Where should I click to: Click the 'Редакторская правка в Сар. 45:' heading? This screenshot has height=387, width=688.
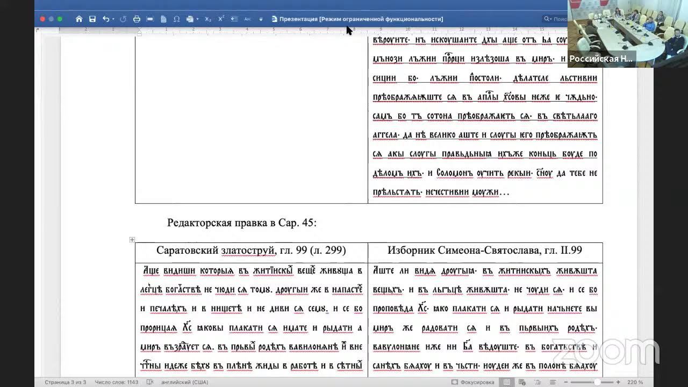242,223
